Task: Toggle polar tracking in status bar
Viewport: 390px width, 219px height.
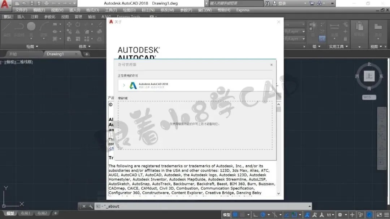Action: (263, 215)
